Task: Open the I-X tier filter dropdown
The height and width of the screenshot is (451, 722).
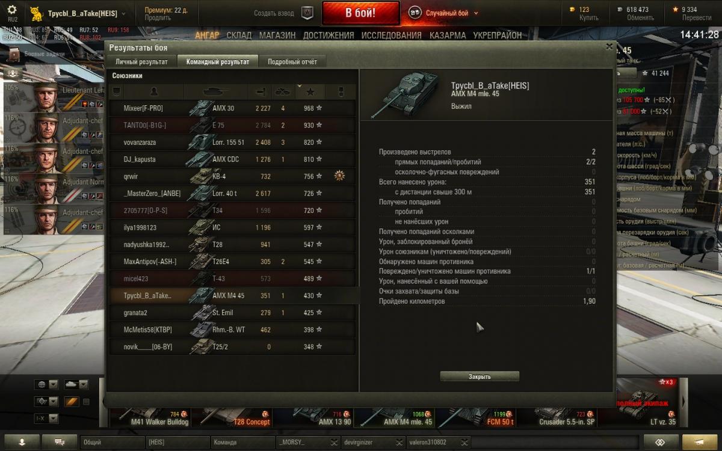Action: click(46, 418)
